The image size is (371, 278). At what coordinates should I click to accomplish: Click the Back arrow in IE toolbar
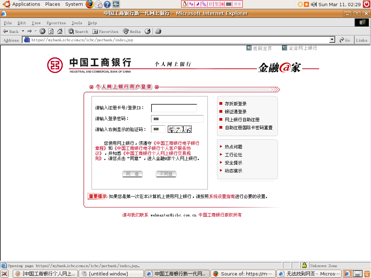[x=11, y=31]
